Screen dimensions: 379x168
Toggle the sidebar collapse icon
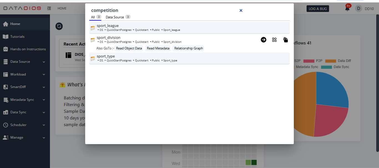click(x=49, y=8)
